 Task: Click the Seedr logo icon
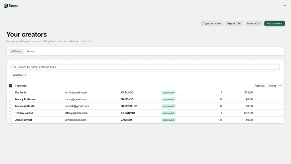coord(6,5)
